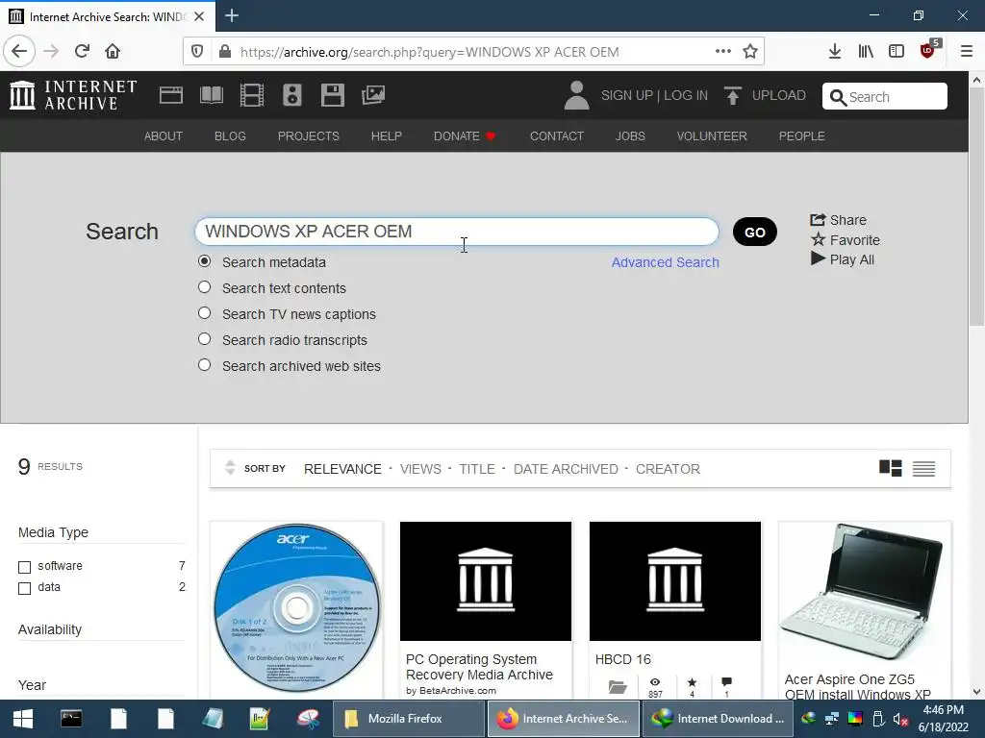The width and height of the screenshot is (985, 738).
Task: Open uBlock Origin extension icon
Action: click(x=928, y=50)
